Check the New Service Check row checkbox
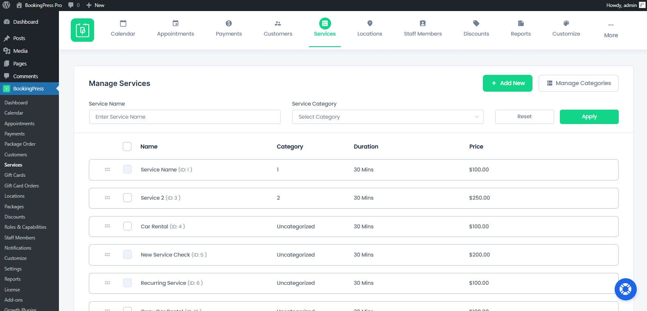Screen dimensions: 647x311 pos(127,255)
